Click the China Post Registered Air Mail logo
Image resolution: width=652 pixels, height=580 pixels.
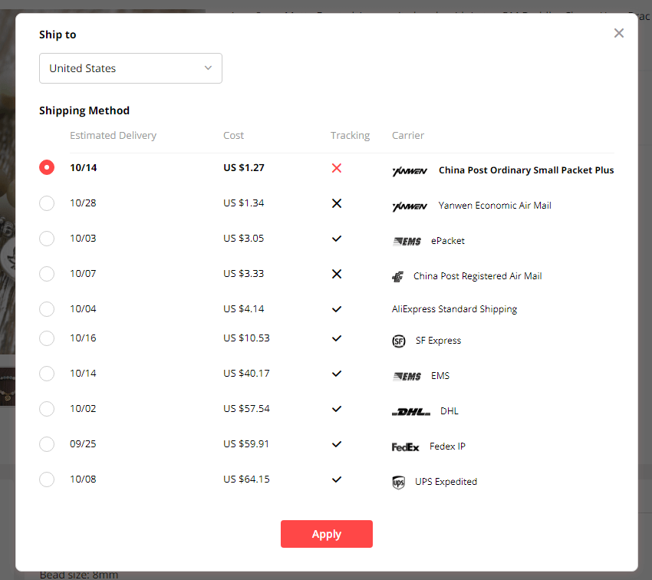(397, 277)
